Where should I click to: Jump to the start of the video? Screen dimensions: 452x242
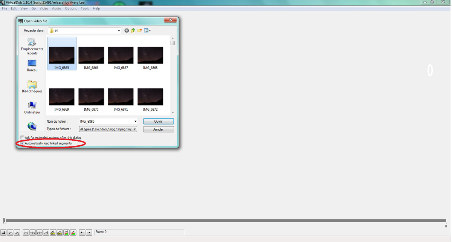[26, 233]
